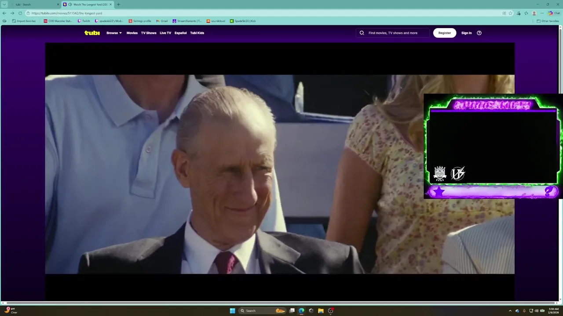Expand the Browse dropdown menu
Image resolution: width=563 pixels, height=316 pixels.
click(114, 33)
